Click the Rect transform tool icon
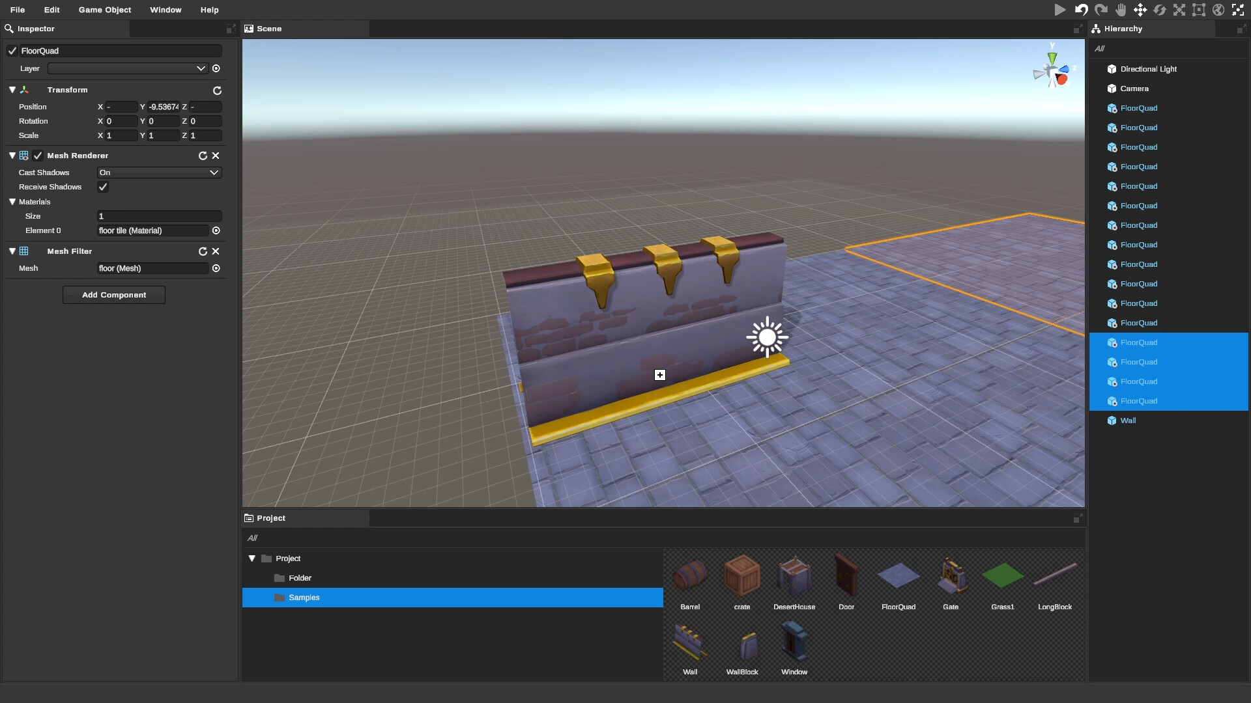The width and height of the screenshot is (1251, 703). click(1198, 10)
